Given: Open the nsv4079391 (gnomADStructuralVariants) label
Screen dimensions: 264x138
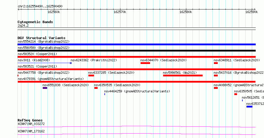Looking at the screenshot, I should [x=51, y=79].
